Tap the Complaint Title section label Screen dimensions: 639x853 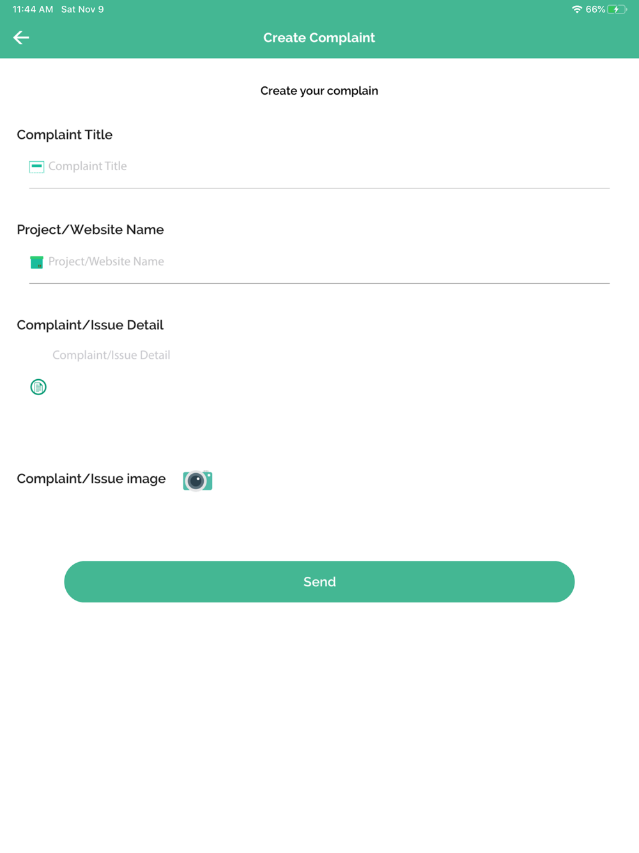(65, 135)
